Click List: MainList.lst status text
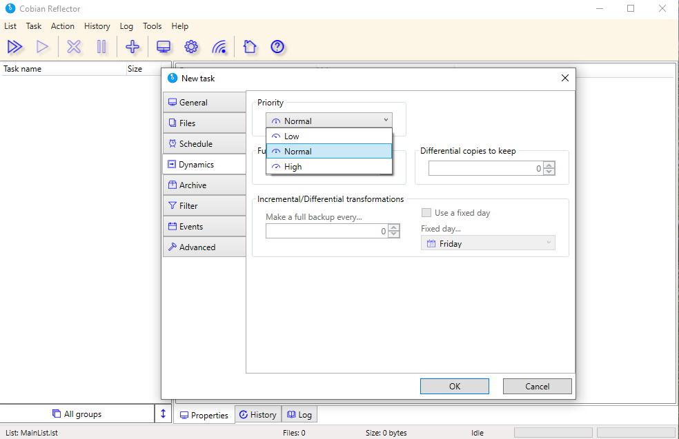The height and width of the screenshot is (439, 679). click(x=32, y=433)
